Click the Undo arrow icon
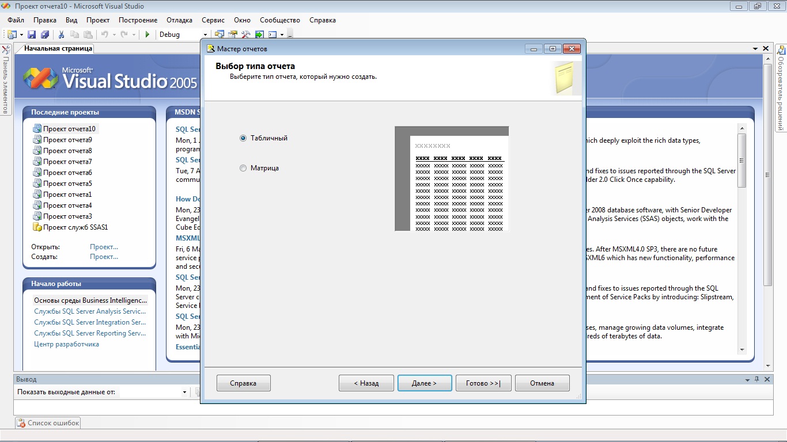This screenshot has width=787, height=442. [x=105, y=35]
